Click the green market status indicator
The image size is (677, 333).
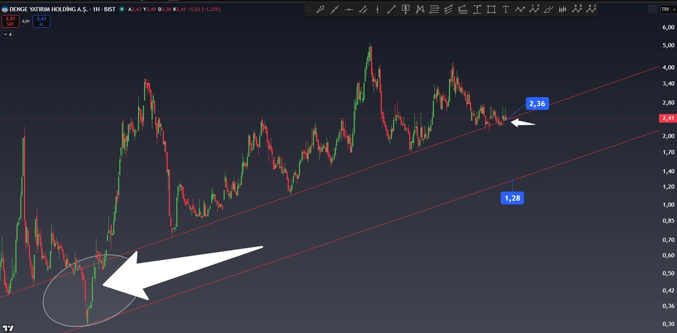(x=122, y=8)
